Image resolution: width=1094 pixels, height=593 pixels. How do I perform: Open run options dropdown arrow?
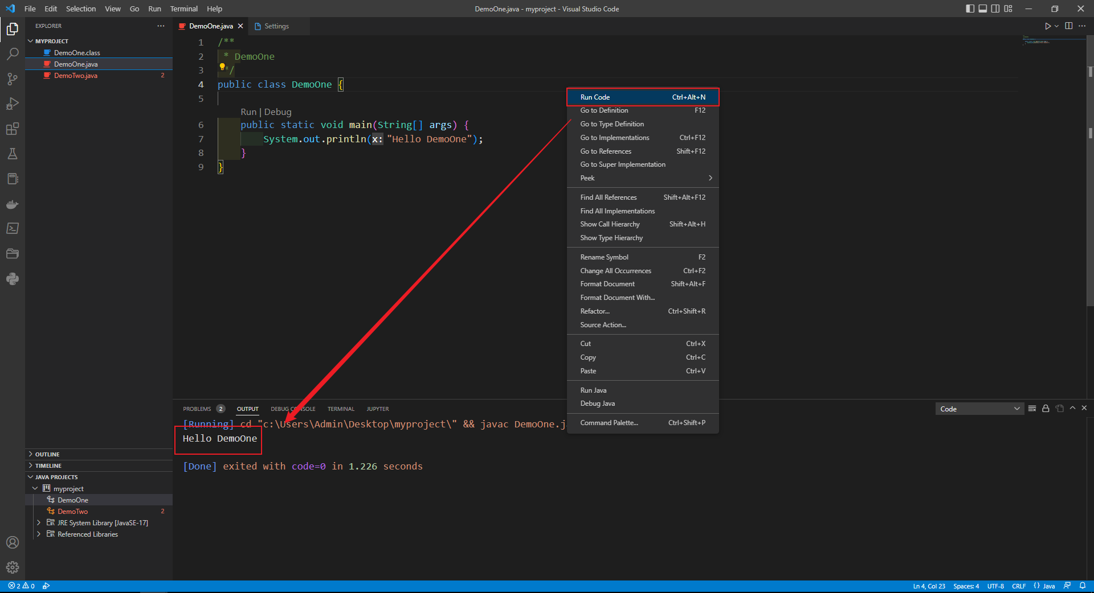point(1056,26)
